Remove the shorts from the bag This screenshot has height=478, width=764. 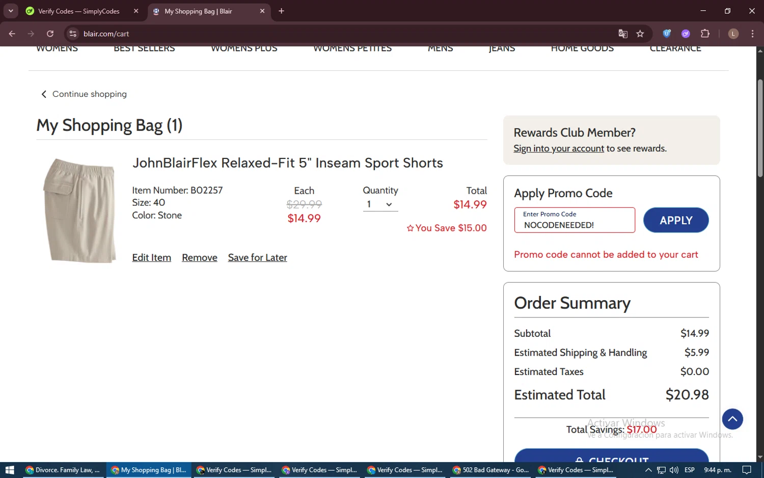[x=200, y=258]
